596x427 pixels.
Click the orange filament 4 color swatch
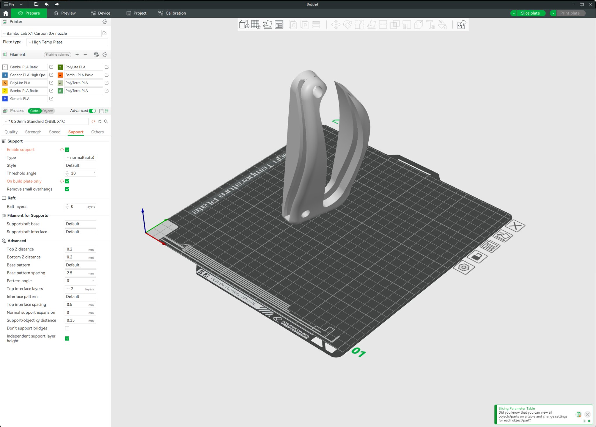tap(60, 75)
